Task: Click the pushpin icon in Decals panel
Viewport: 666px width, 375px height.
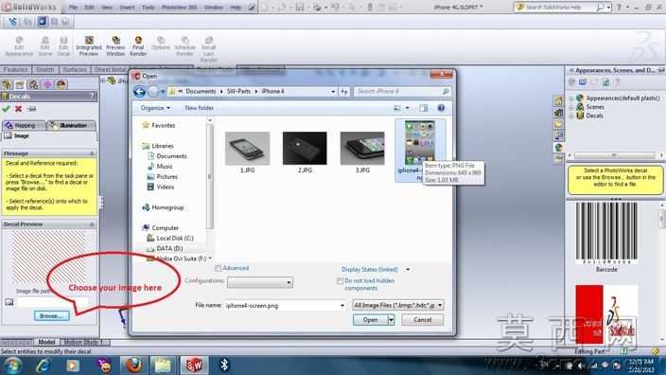Action: coord(31,109)
